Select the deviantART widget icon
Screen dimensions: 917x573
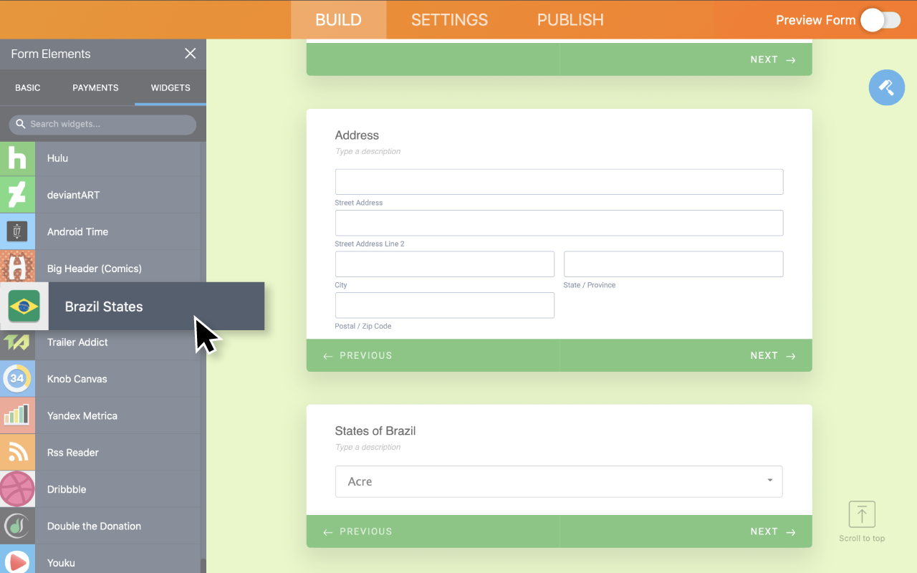17,195
